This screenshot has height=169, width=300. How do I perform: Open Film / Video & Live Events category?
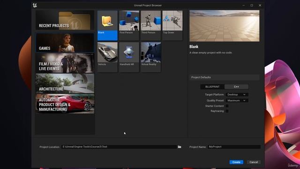65,63
